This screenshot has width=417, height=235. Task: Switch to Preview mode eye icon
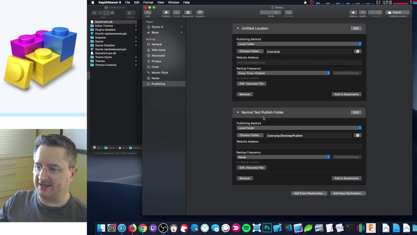(276, 13)
